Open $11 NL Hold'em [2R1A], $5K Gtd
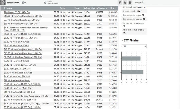This screenshot has width=180, height=109. click(19, 92)
